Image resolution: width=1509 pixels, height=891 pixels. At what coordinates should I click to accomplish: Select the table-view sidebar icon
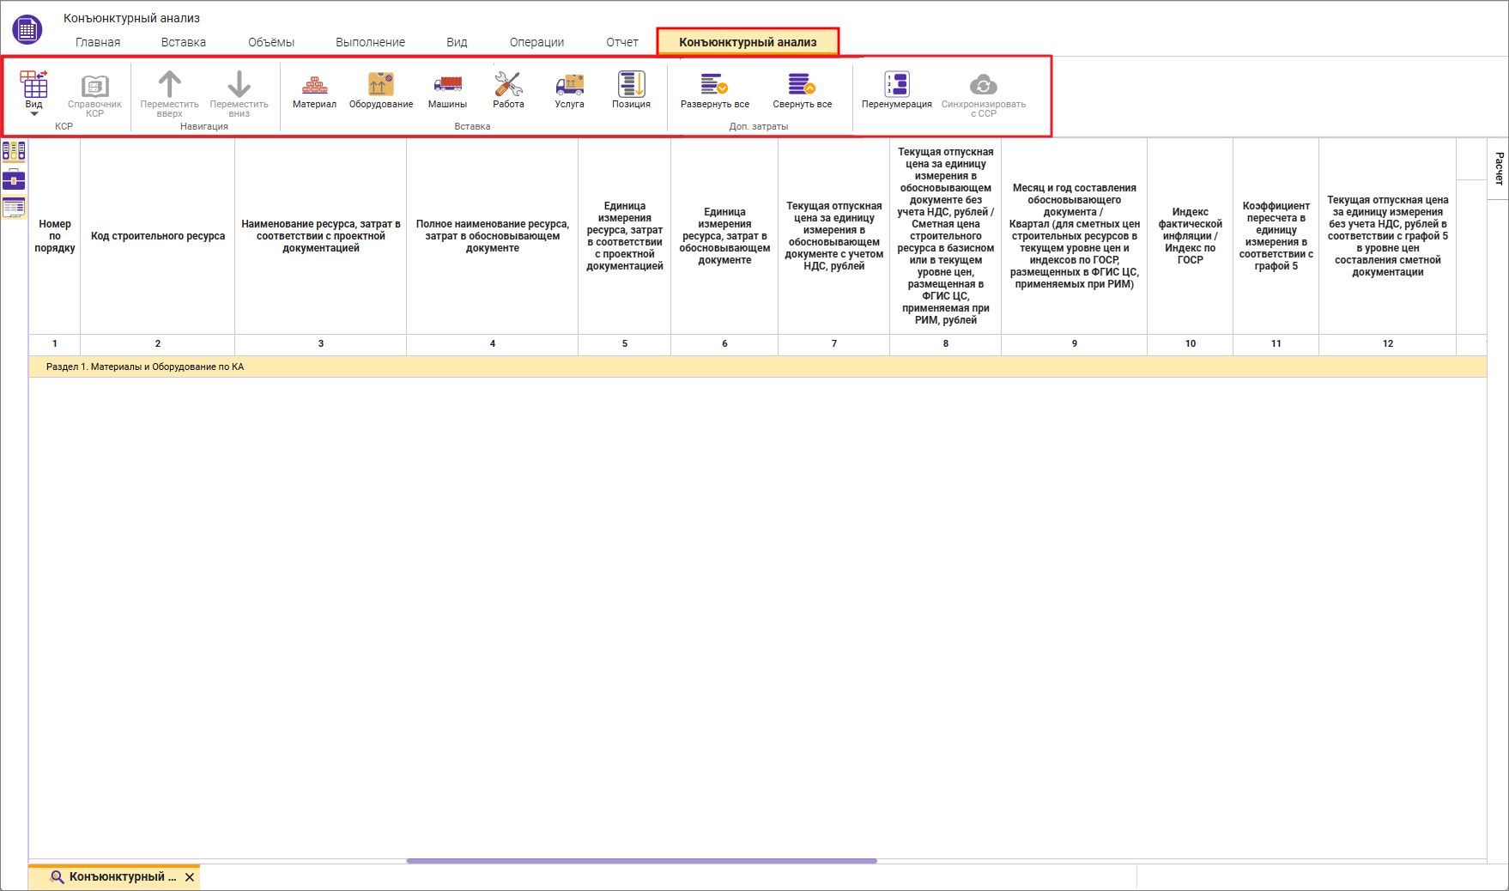pyautogui.click(x=14, y=207)
